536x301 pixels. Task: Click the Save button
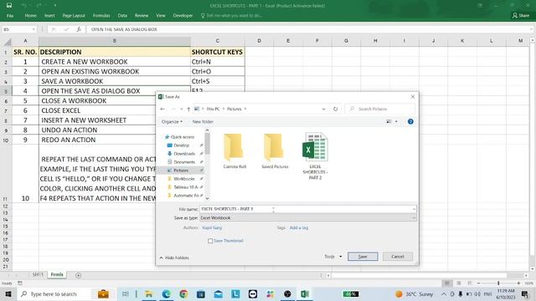[363, 257]
